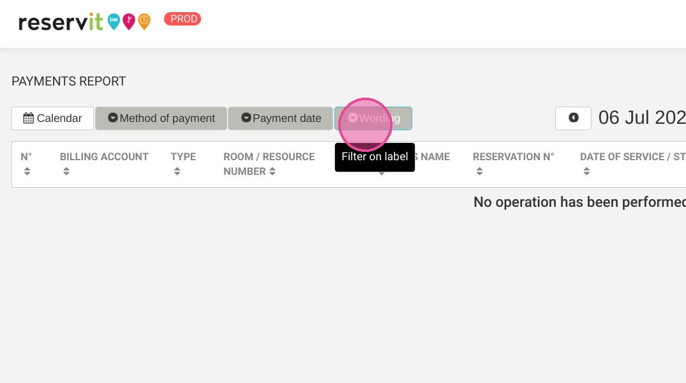Expand the Method of payment filter
Image resolution: width=686 pixels, height=383 pixels.
161,118
